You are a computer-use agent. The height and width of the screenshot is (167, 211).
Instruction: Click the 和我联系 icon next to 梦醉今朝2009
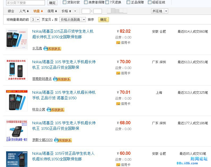[x=63, y=140]
